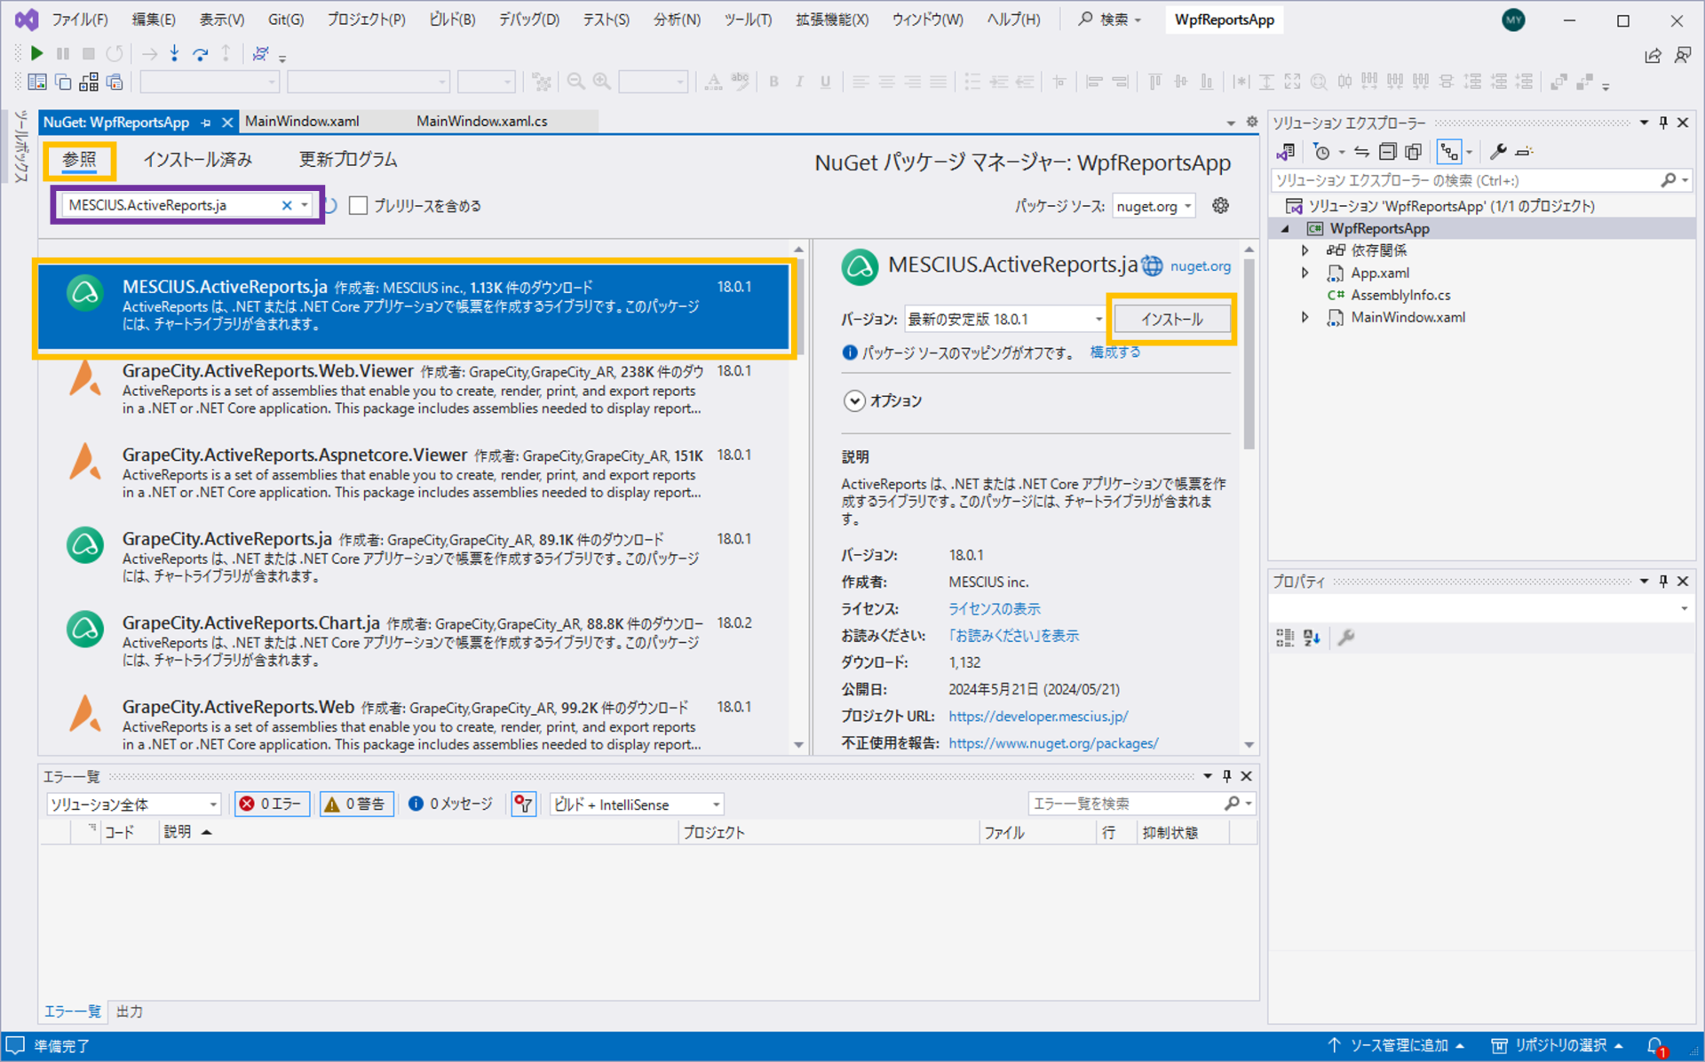
Task: Pin the Solution Explorer panel
Action: [1663, 123]
